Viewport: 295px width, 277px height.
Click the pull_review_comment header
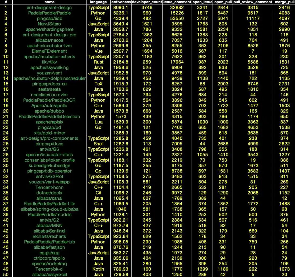253,2
